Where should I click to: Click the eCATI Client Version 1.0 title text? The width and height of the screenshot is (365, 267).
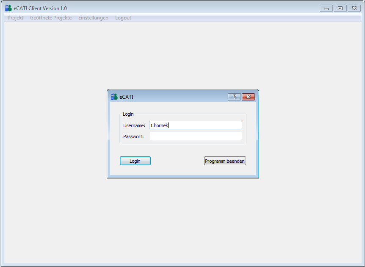[40, 8]
